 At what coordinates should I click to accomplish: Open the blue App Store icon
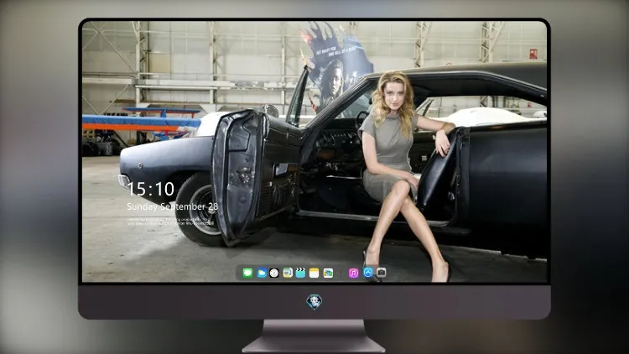click(x=368, y=273)
